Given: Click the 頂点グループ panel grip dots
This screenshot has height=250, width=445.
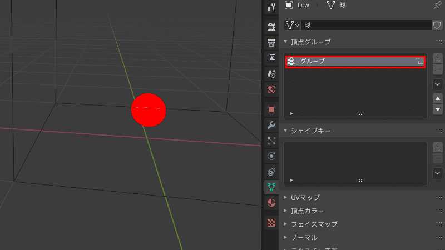Looking at the screenshot, I should 440,41.
